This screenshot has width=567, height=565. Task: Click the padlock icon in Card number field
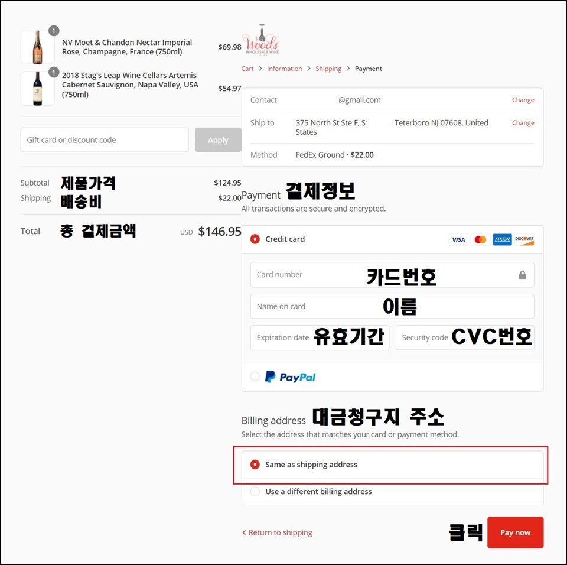click(522, 275)
